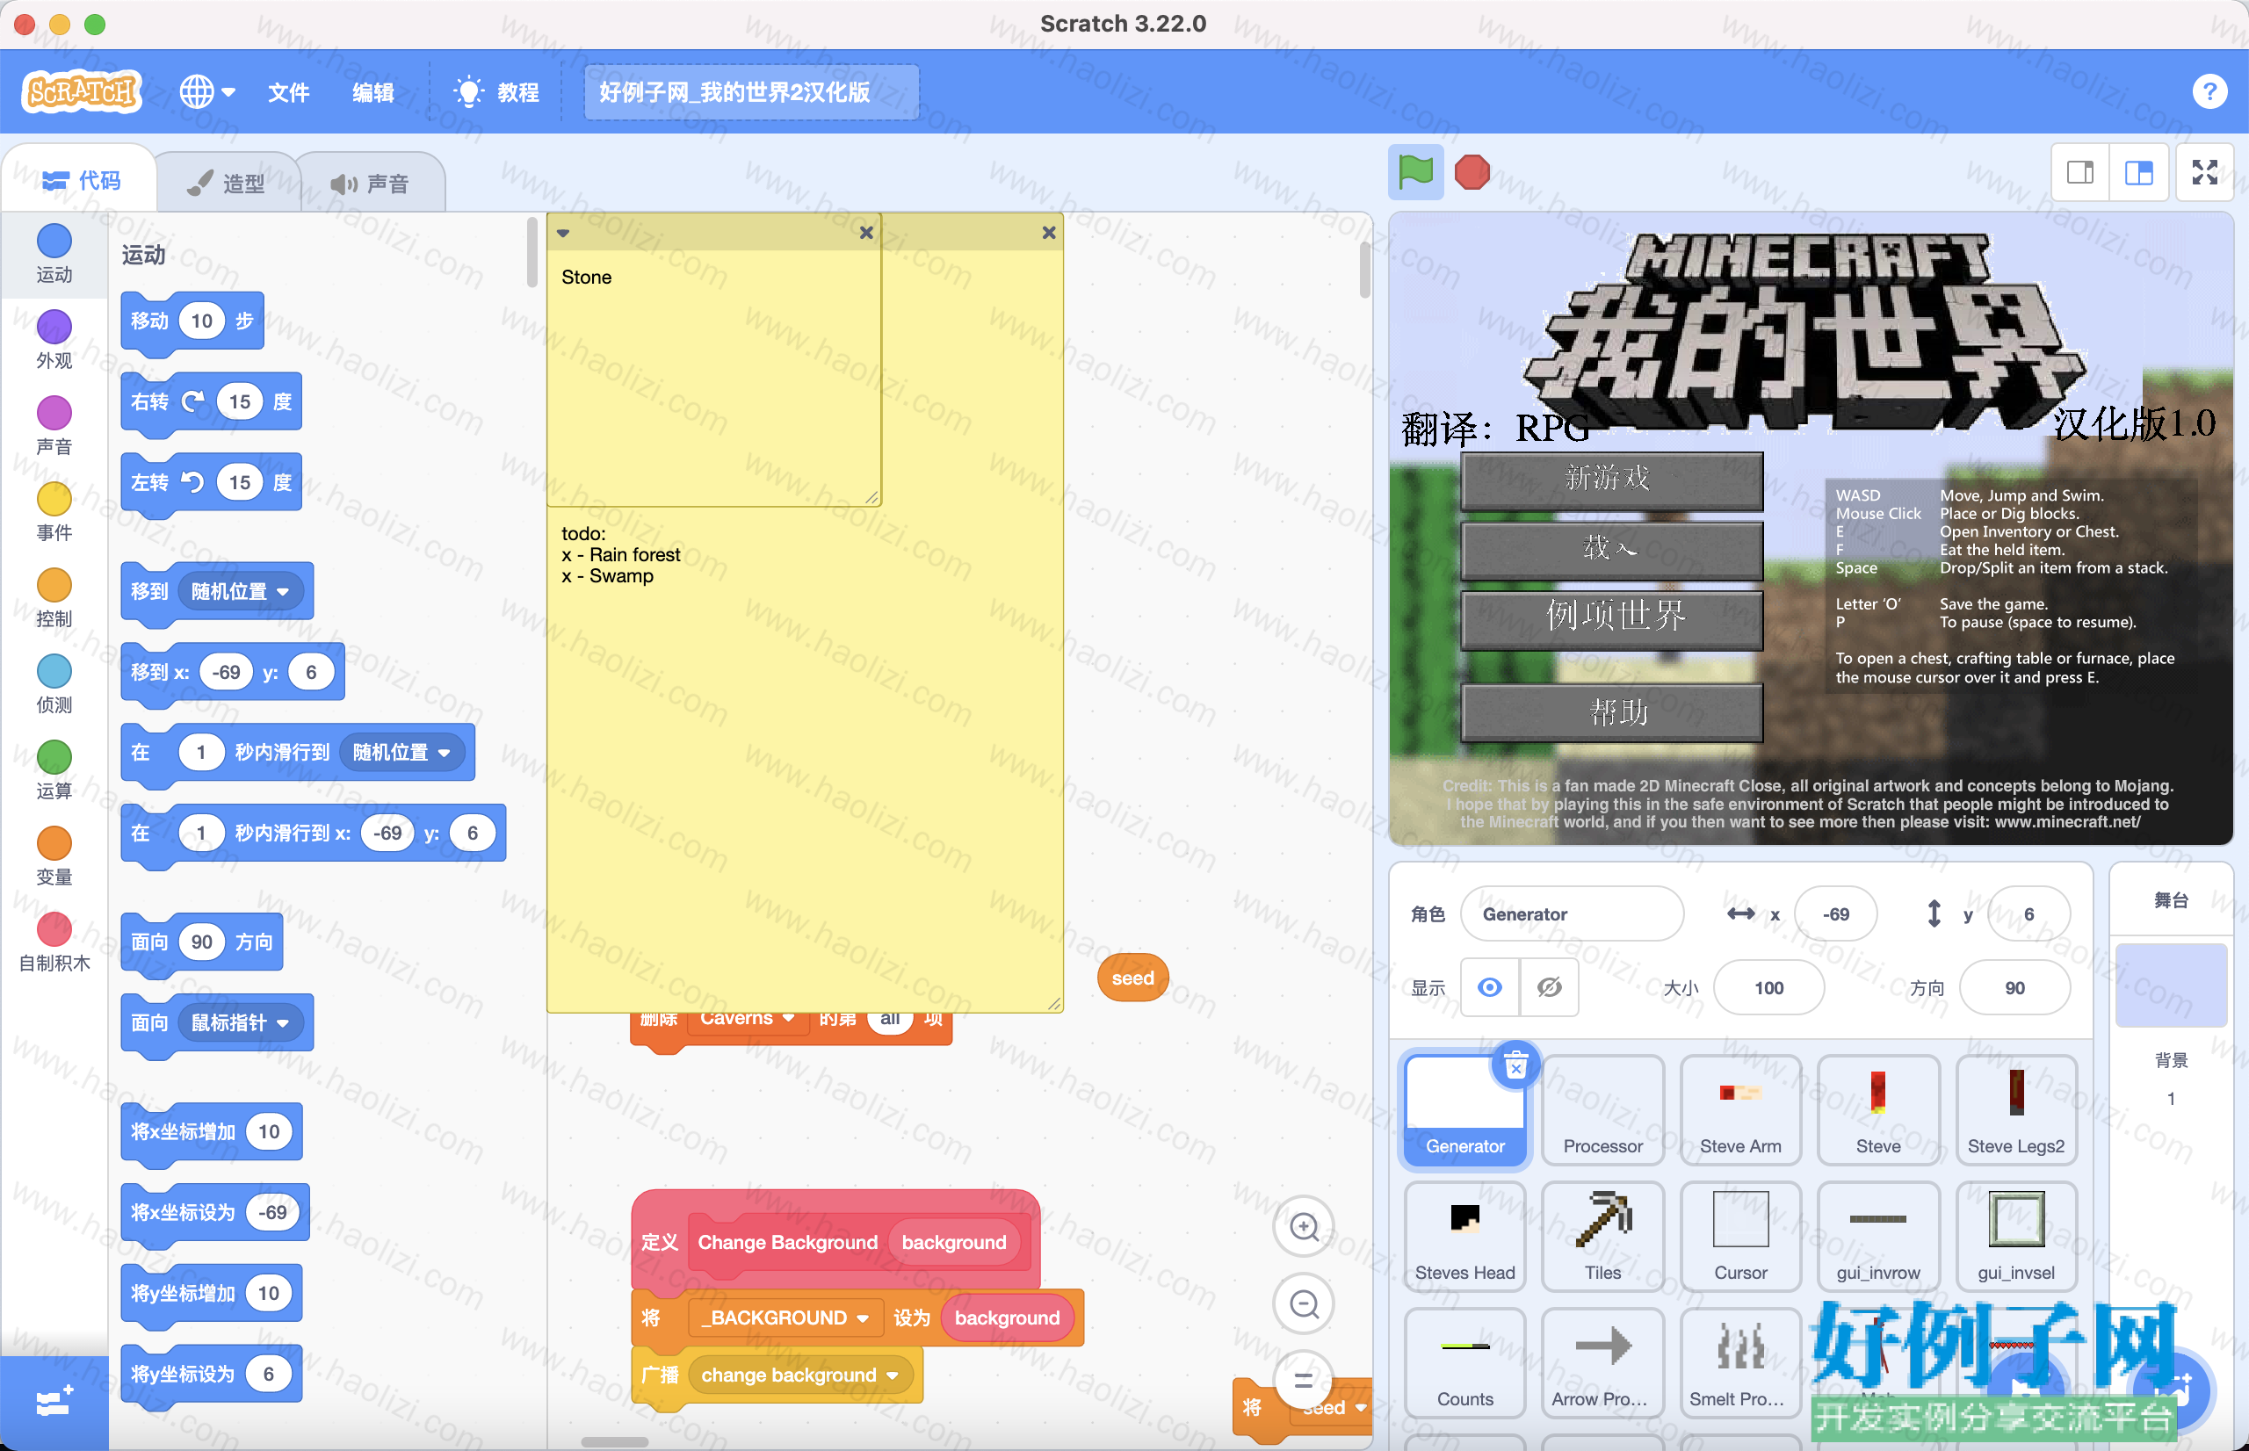Screen dimensions: 2249x1451
Task: Select the Smelt Pro... sprite
Action: [x=1740, y=1362]
